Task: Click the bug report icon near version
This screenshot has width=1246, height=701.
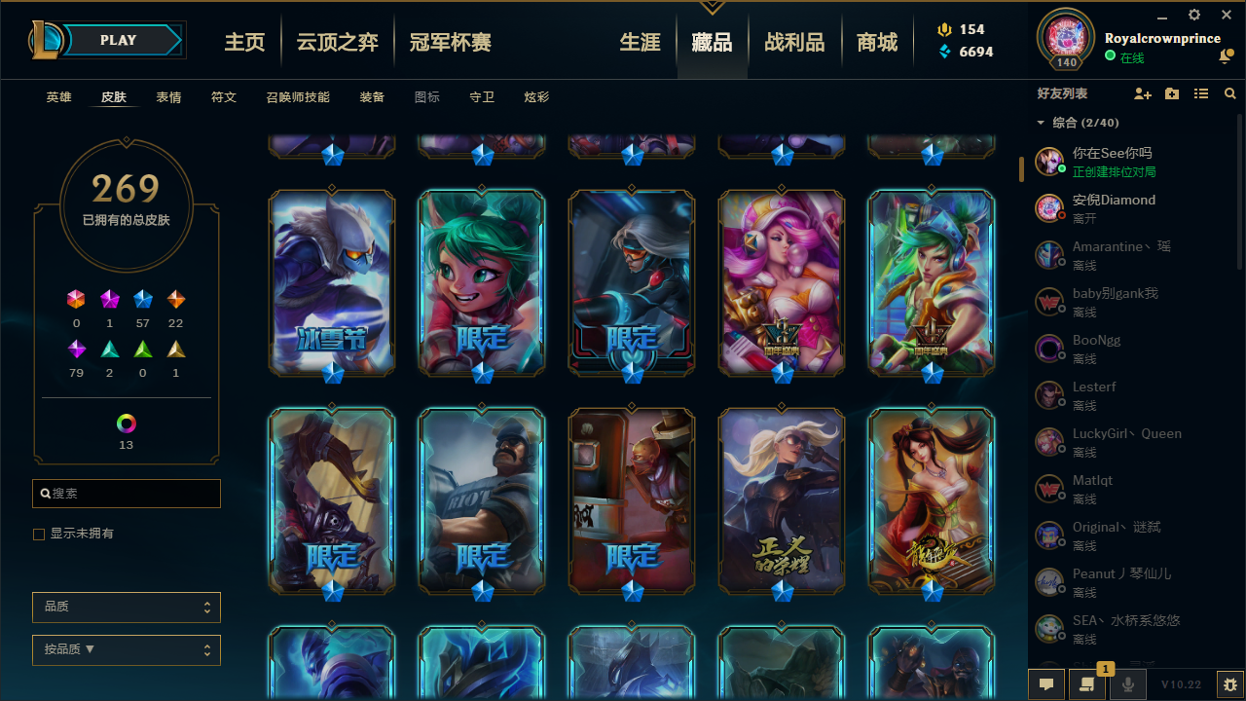Action: (1230, 684)
